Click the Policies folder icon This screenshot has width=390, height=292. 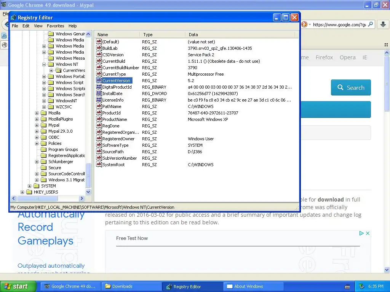pos(44,143)
